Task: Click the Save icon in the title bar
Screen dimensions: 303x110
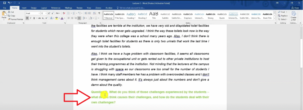Action: click(x=5, y=3)
